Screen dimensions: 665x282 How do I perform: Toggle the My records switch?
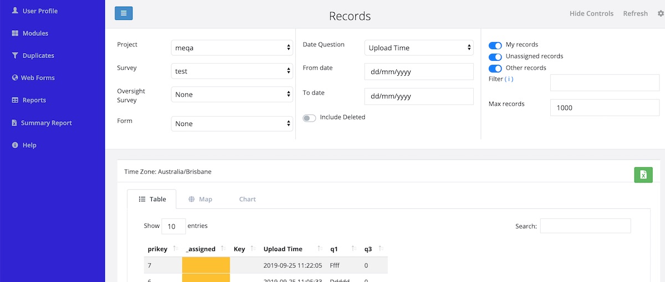[x=495, y=45]
